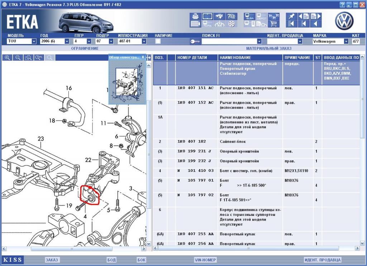Click the blank screen icon beside the printer
The height and width of the screenshot is (266, 367).
tap(208, 16)
